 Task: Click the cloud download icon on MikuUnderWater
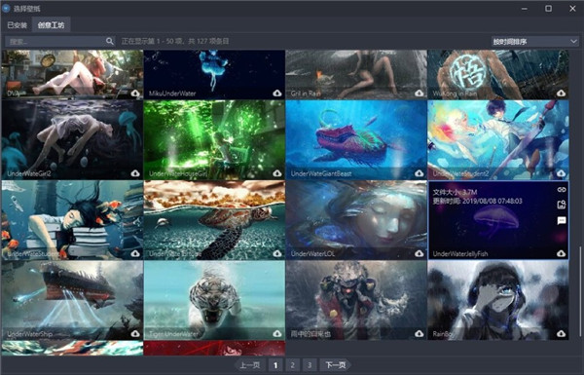tap(277, 94)
